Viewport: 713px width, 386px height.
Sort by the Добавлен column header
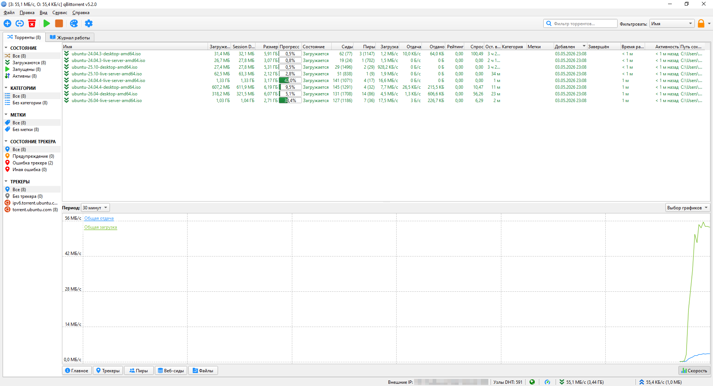[570, 47]
